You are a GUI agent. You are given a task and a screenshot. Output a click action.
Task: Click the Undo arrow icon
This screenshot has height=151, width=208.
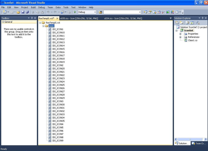click(x=48, y=12)
